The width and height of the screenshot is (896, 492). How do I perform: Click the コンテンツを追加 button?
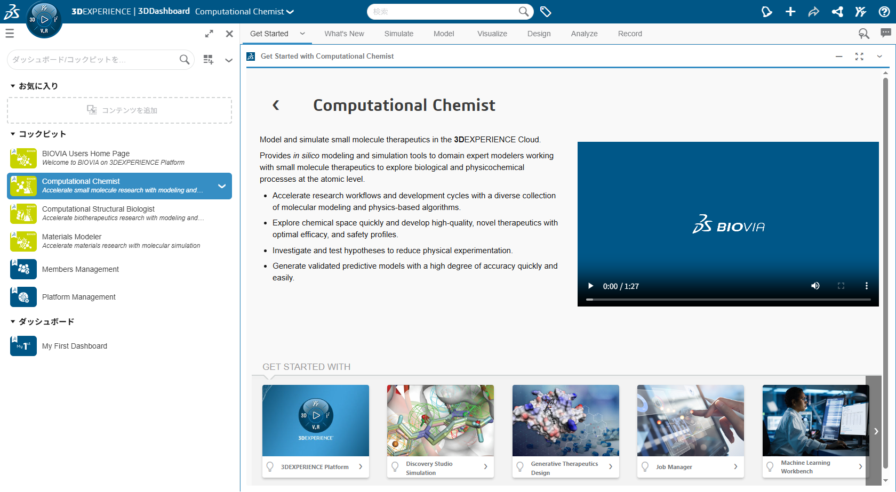click(x=119, y=110)
